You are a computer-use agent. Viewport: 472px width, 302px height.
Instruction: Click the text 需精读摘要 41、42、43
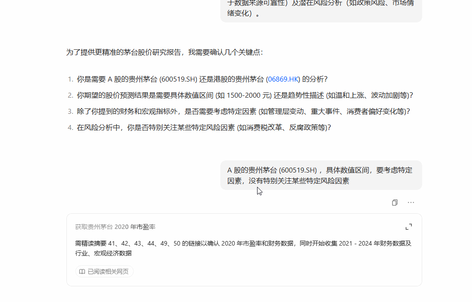[243, 248]
